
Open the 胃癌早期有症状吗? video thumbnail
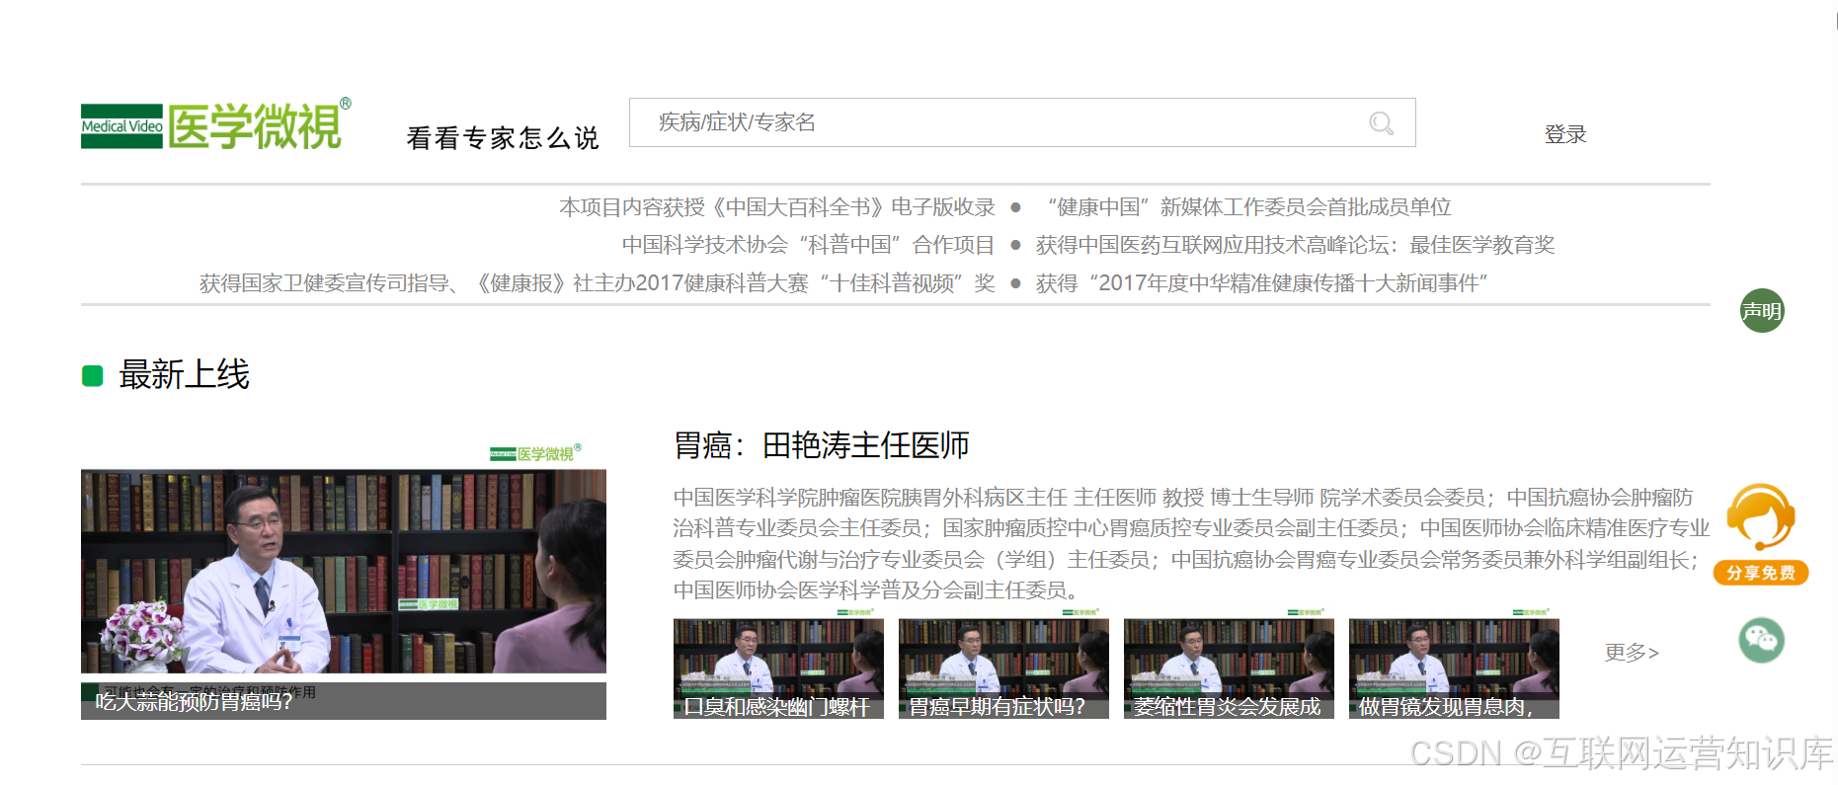(x=1003, y=663)
